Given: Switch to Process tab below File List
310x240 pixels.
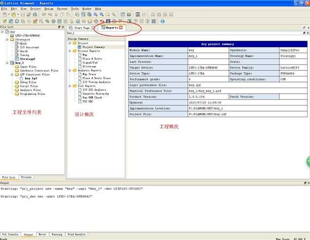Looking at the screenshot, I should pyautogui.click(x=26, y=177).
